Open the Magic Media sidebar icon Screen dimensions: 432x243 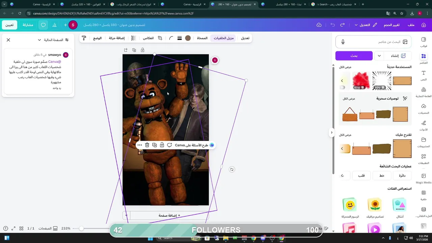[424, 178]
